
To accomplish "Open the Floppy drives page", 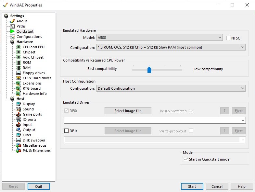I will tap(34, 73).
